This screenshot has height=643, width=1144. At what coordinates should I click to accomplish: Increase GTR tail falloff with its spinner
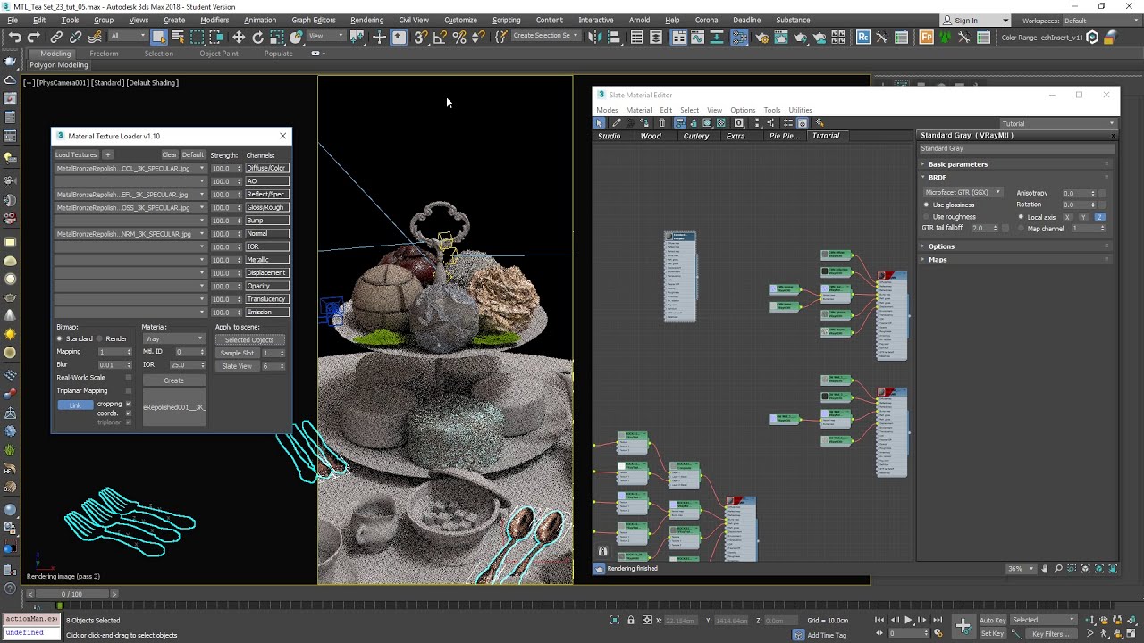996,225
